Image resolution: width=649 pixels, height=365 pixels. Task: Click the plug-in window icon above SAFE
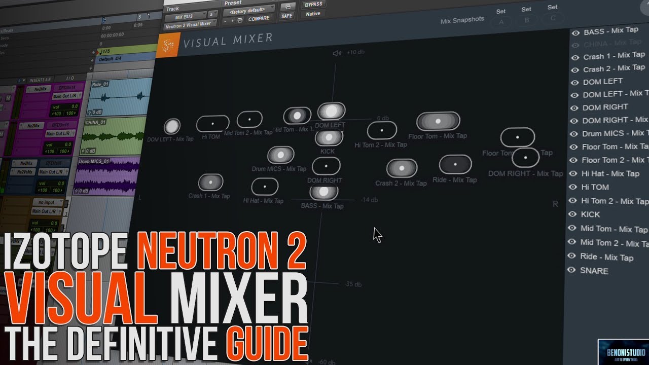point(287,7)
